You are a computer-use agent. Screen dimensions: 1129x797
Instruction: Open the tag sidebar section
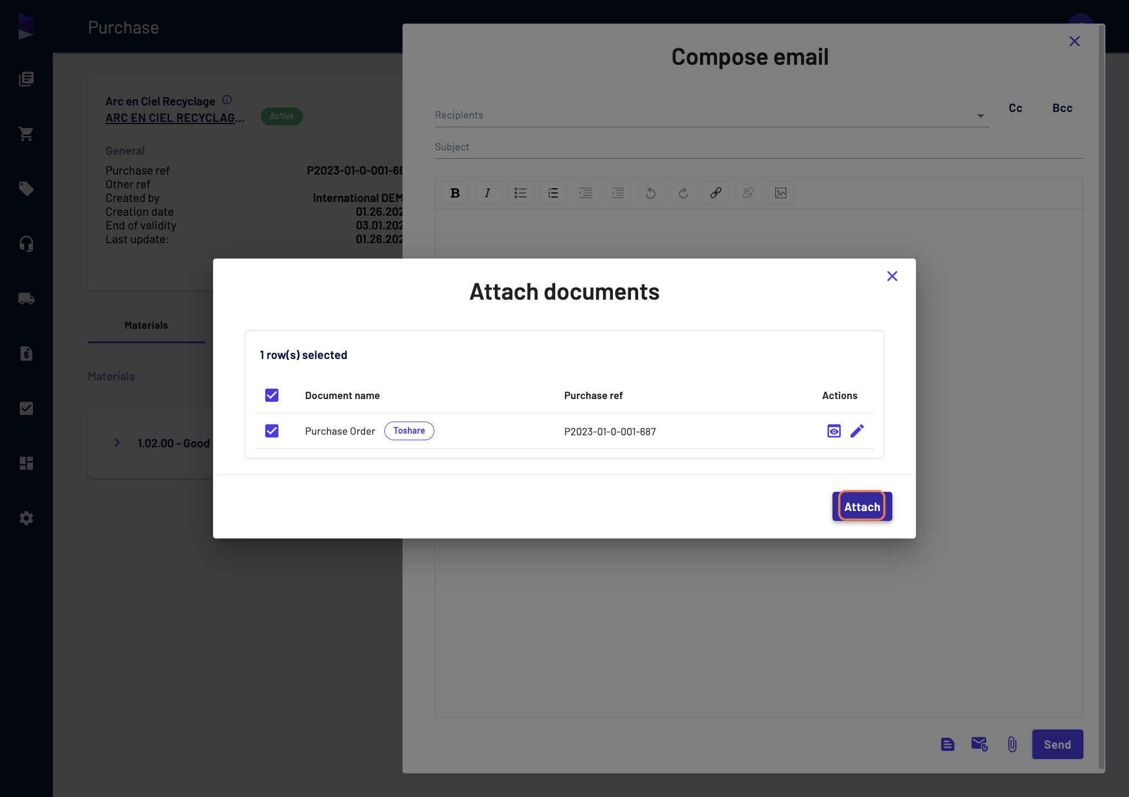[26, 189]
